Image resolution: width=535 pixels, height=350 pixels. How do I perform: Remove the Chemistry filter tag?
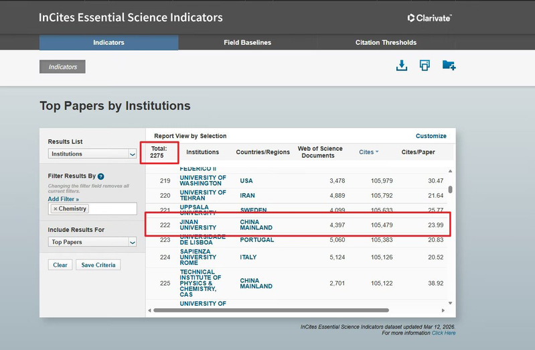coord(55,209)
